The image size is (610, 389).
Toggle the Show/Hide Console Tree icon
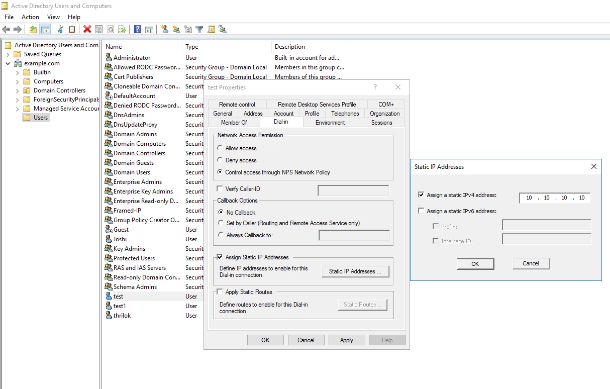point(45,30)
